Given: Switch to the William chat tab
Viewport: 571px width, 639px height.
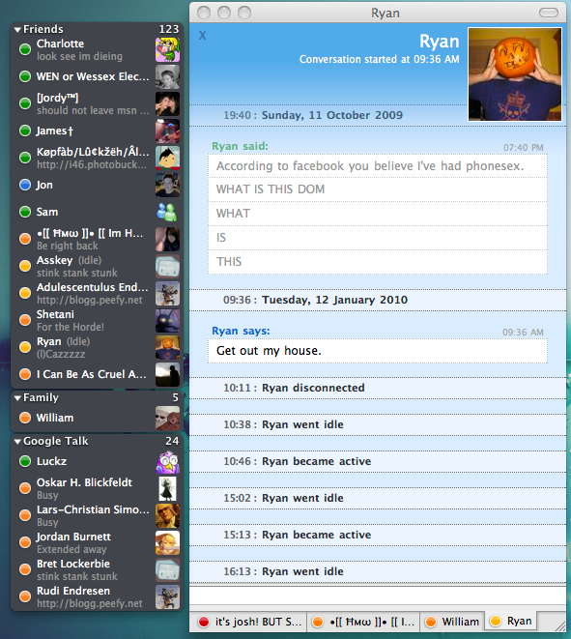Looking at the screenshot, I should tap(452, 622).
